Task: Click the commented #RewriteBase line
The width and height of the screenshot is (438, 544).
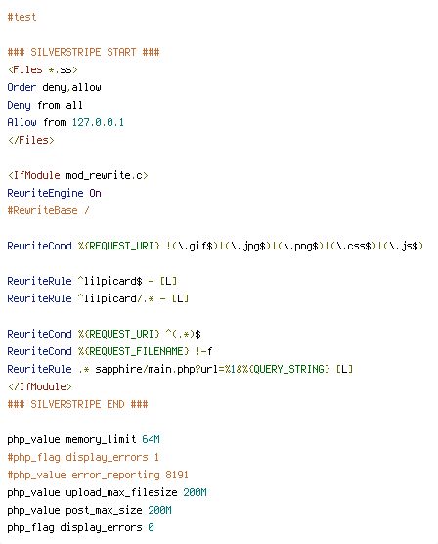Action: pyautogui.click(x=49, y=210)
